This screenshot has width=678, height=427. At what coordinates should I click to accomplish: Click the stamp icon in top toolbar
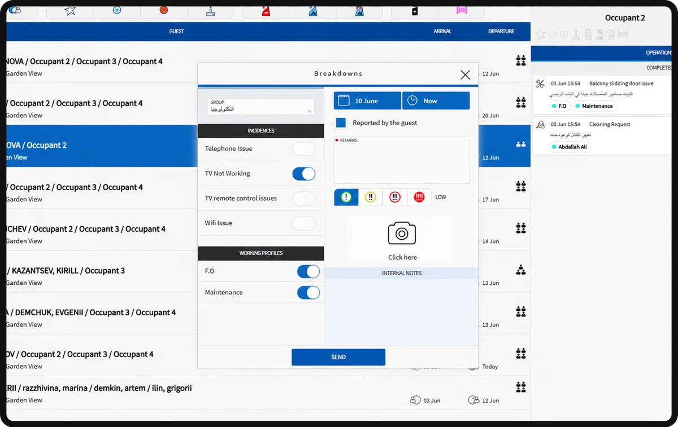[x=211, y=10]
